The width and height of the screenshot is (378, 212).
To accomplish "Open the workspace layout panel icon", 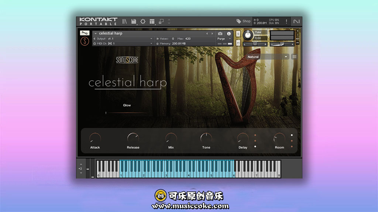I will (152, 21).
